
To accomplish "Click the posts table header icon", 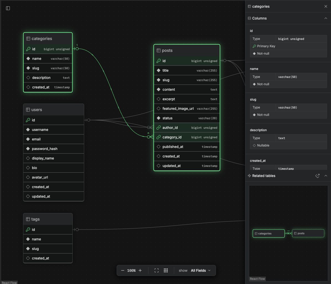I will coord(158,51).
